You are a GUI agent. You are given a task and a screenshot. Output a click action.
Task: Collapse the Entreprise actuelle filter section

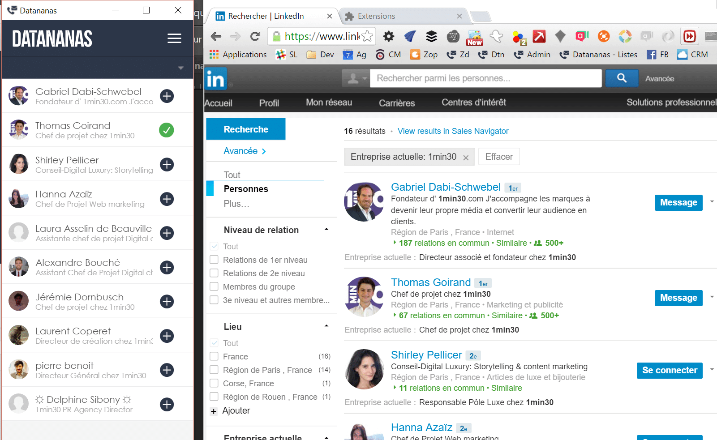[326, 437]
